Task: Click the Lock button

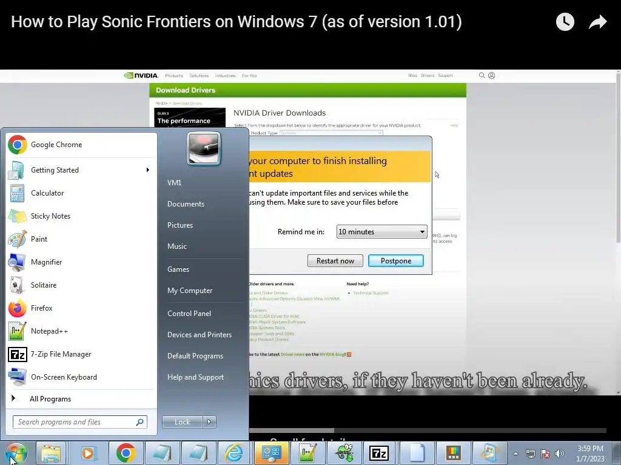Action: (x=182, y=422)
